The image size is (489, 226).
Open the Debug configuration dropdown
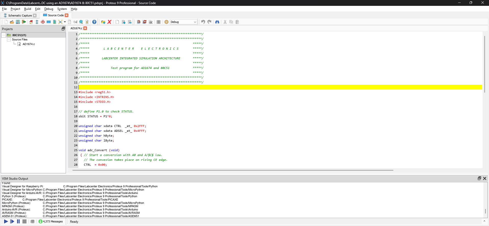coord(184,22)
